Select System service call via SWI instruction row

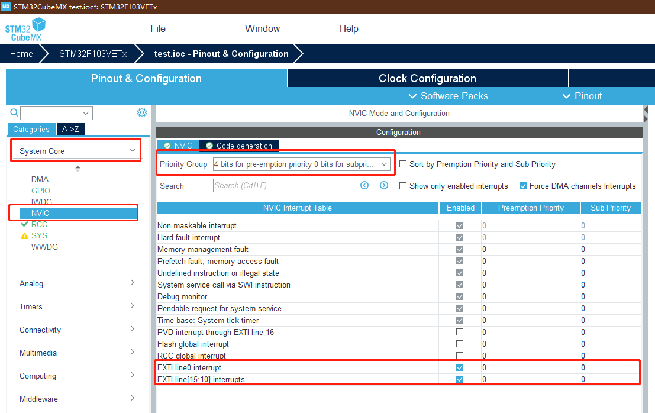(x=399, y=285)
